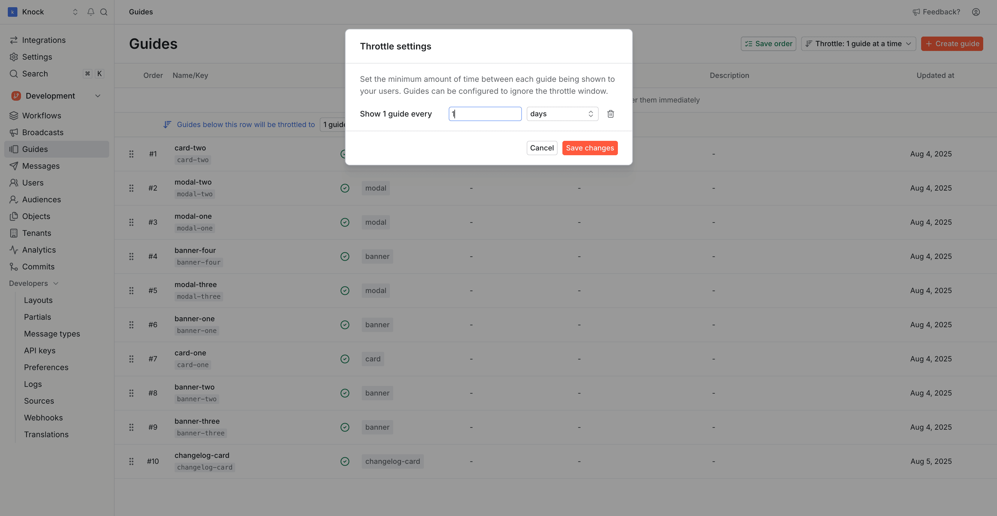Image resolution: width=997 pixels, height=516 pixels.
Task: Open the Throttle: 1 guide at a time dropdown
Action: coord(858,43)
